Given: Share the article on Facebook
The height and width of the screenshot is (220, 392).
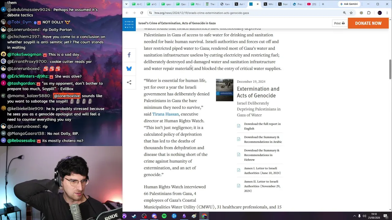Looking at the screenshot, I should (129, 55).
